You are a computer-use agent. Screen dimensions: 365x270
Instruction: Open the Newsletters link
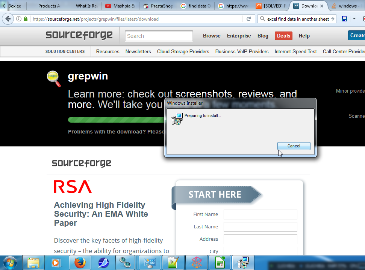tap(138, 51)
